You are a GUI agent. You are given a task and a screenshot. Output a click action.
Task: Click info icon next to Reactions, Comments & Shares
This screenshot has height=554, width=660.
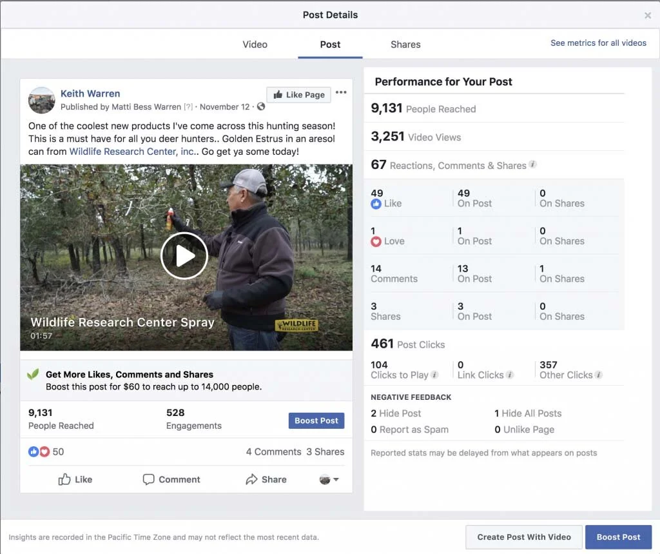point(532,164)
